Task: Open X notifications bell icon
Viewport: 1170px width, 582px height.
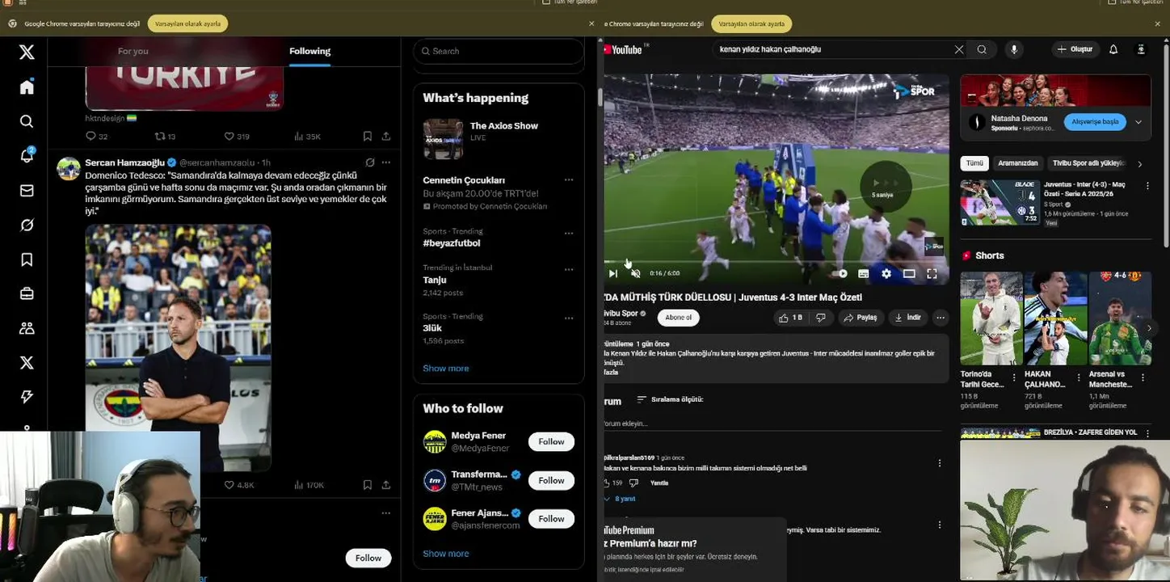Action: [x=27, y=156]
